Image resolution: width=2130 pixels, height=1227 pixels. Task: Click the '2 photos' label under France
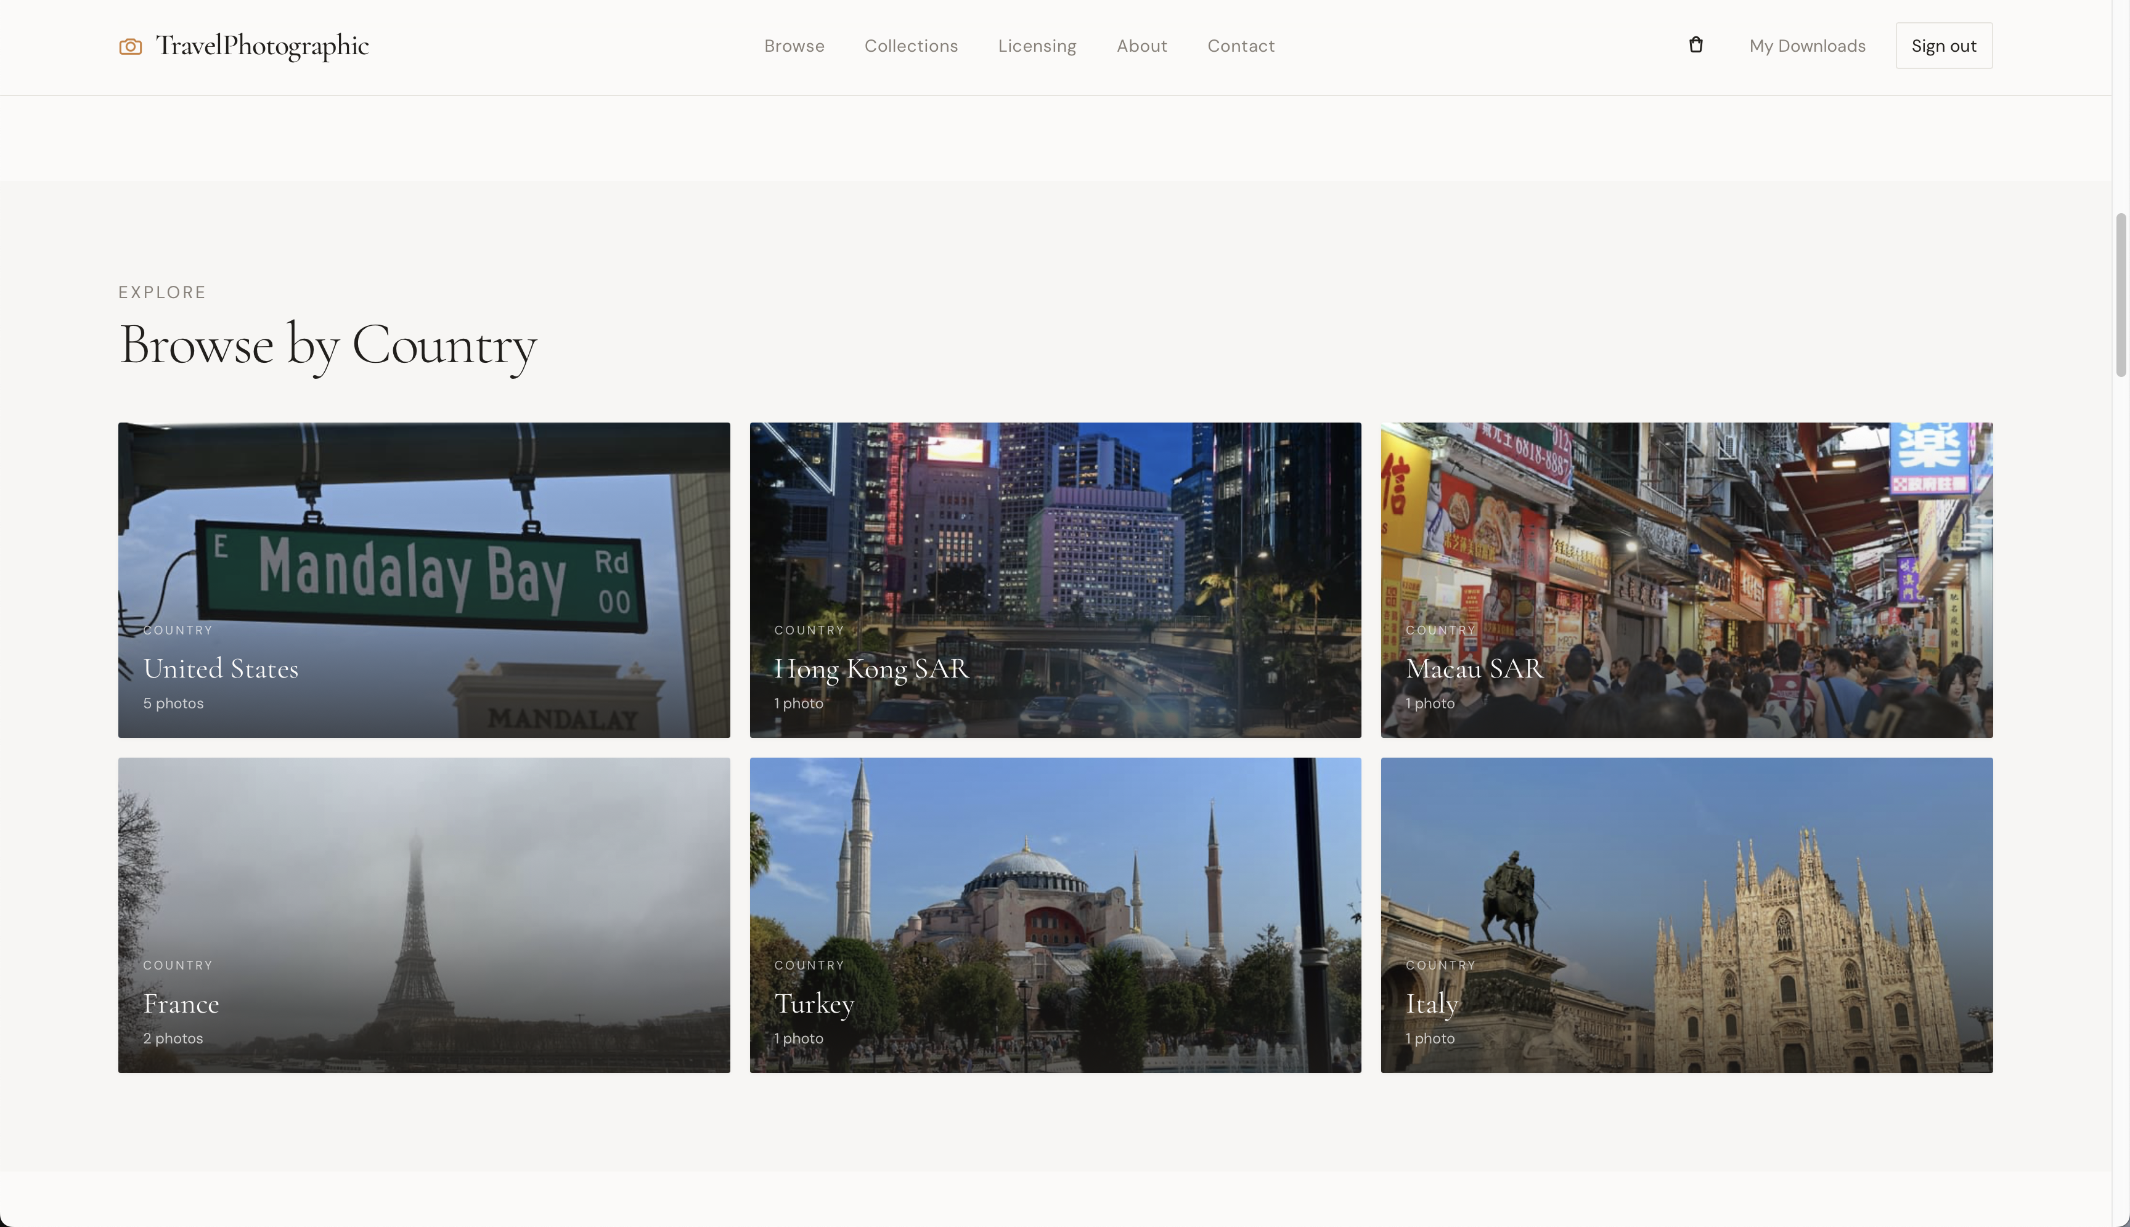point(172,1037)
